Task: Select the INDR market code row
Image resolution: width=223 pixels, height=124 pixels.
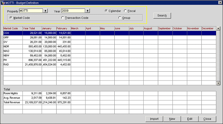Action: (x=110, y=46)
